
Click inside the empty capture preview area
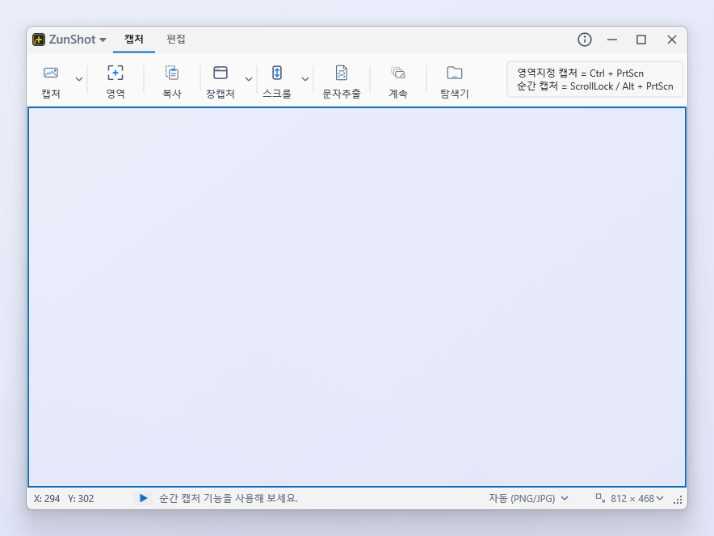click(357, 297)
